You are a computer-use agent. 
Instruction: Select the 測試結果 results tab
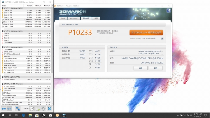click(x=86, y=18)
